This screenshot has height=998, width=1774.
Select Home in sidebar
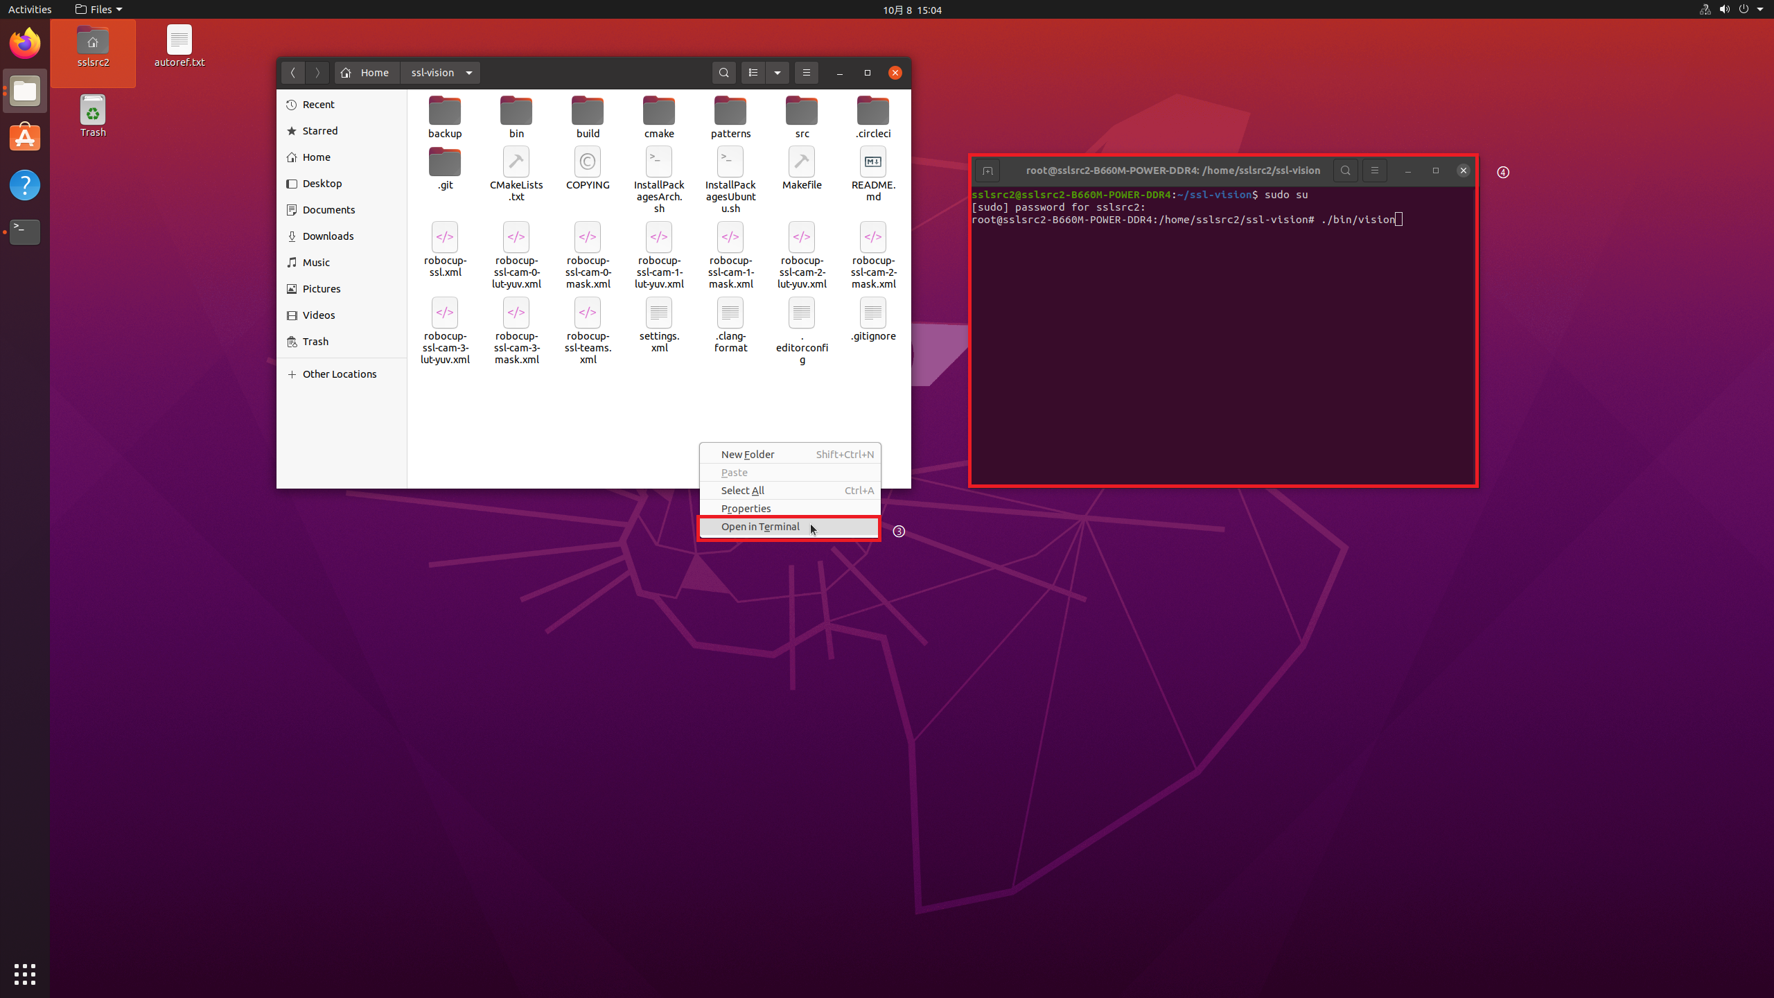(342, 157)
